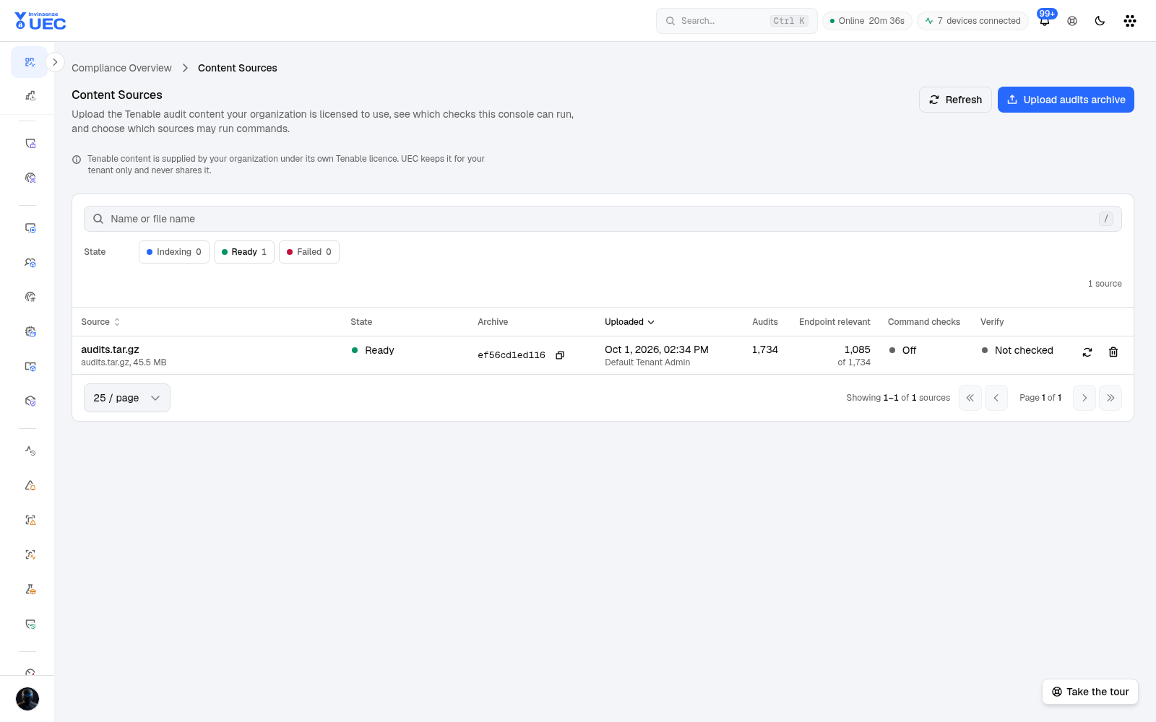Open the stairs-download sidebar icon
The height and width of the screenshot is (722, 1156).
pyautogui.click(x=30, y=95)
